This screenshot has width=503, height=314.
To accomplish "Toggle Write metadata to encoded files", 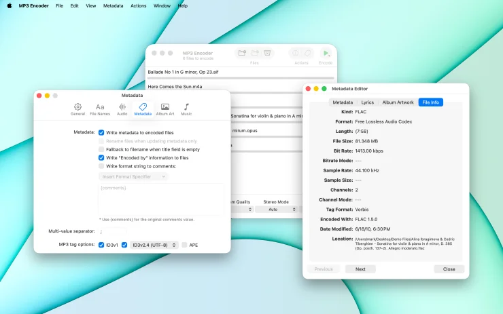I will [101, 132].
